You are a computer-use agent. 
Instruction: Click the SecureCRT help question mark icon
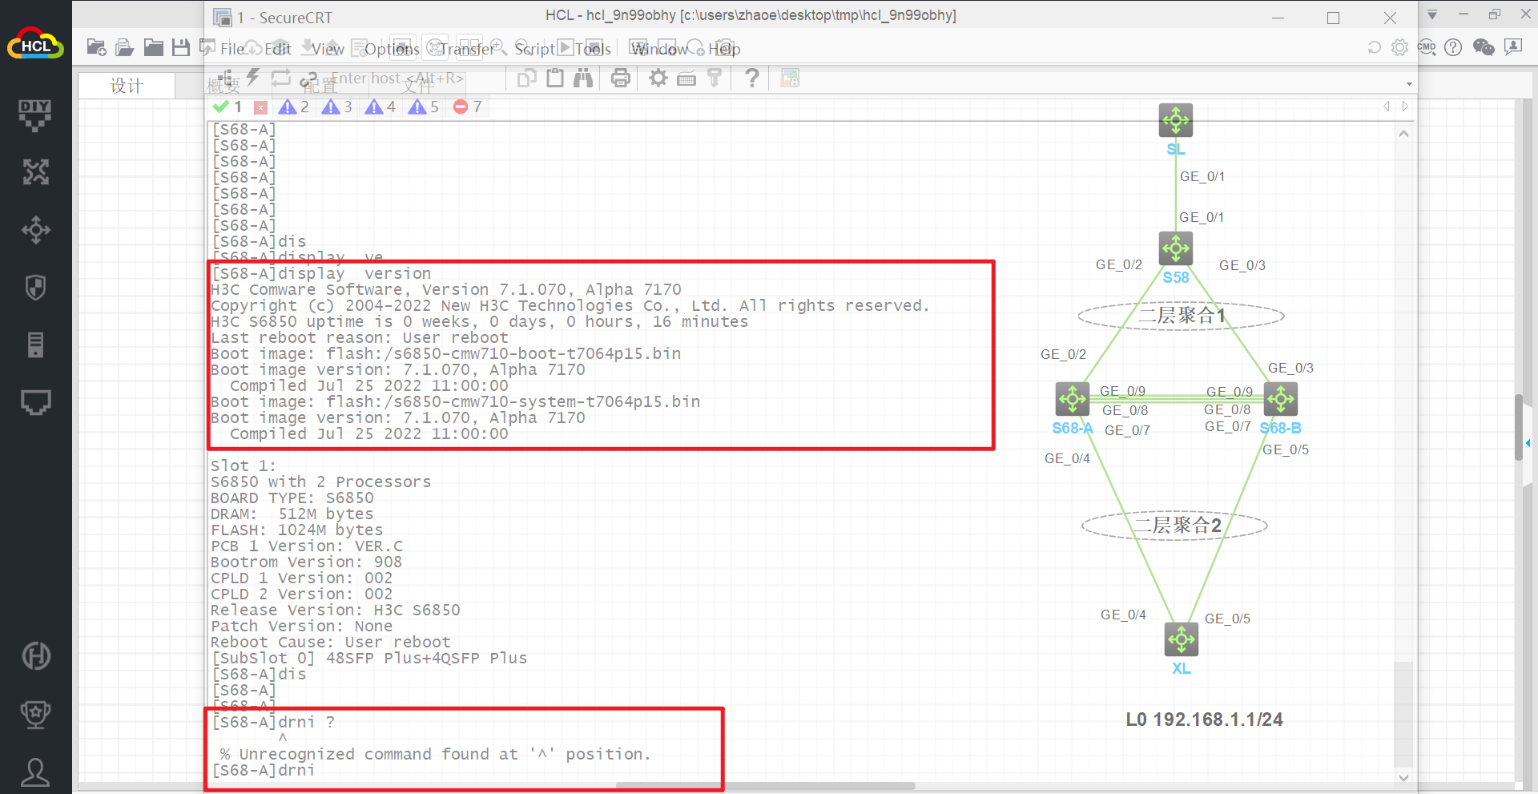pyautogui.click(x=751, y=79)
